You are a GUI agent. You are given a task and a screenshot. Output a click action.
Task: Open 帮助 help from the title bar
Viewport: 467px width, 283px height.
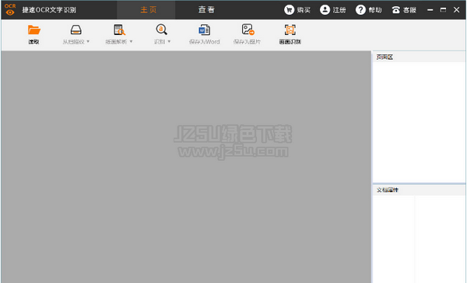coord(369,10)
